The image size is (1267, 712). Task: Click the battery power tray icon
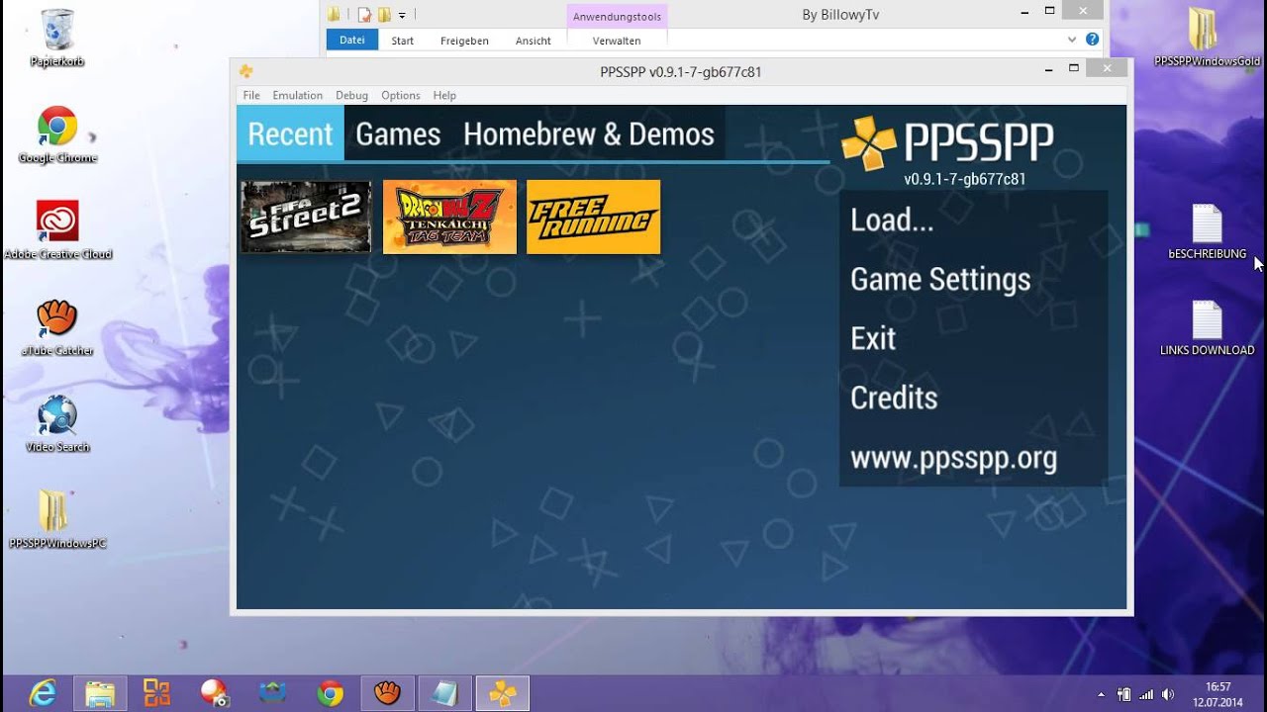pyautogui.click(x=1124, y=694)
